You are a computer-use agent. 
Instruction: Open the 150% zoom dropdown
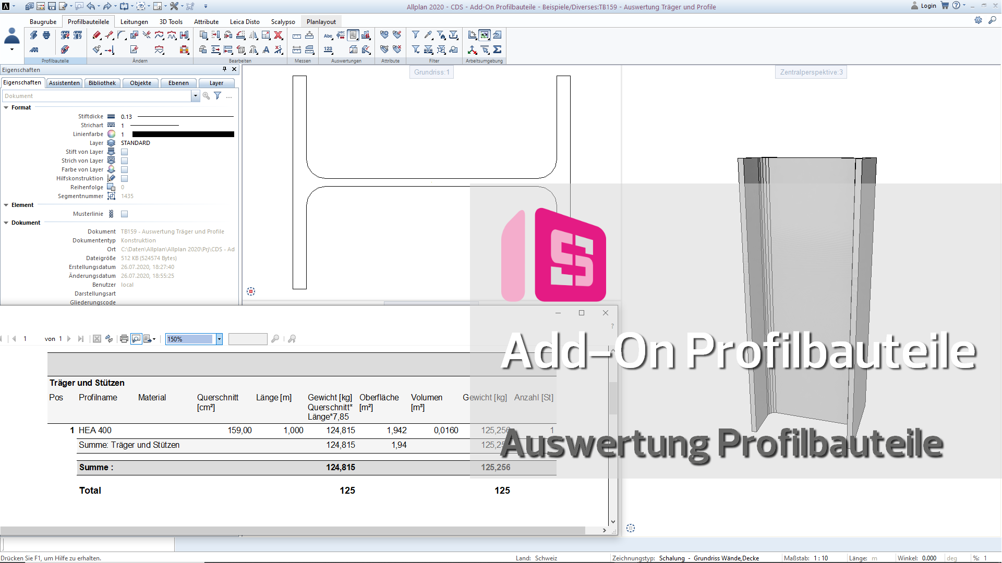(219, 339)
